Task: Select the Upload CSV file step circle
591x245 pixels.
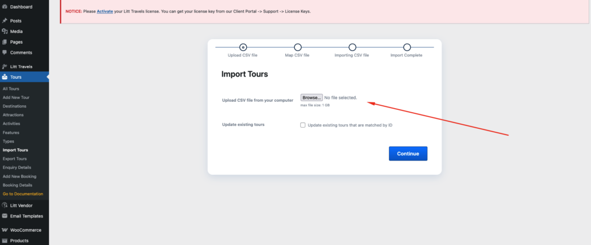Action: pos(243,47)
